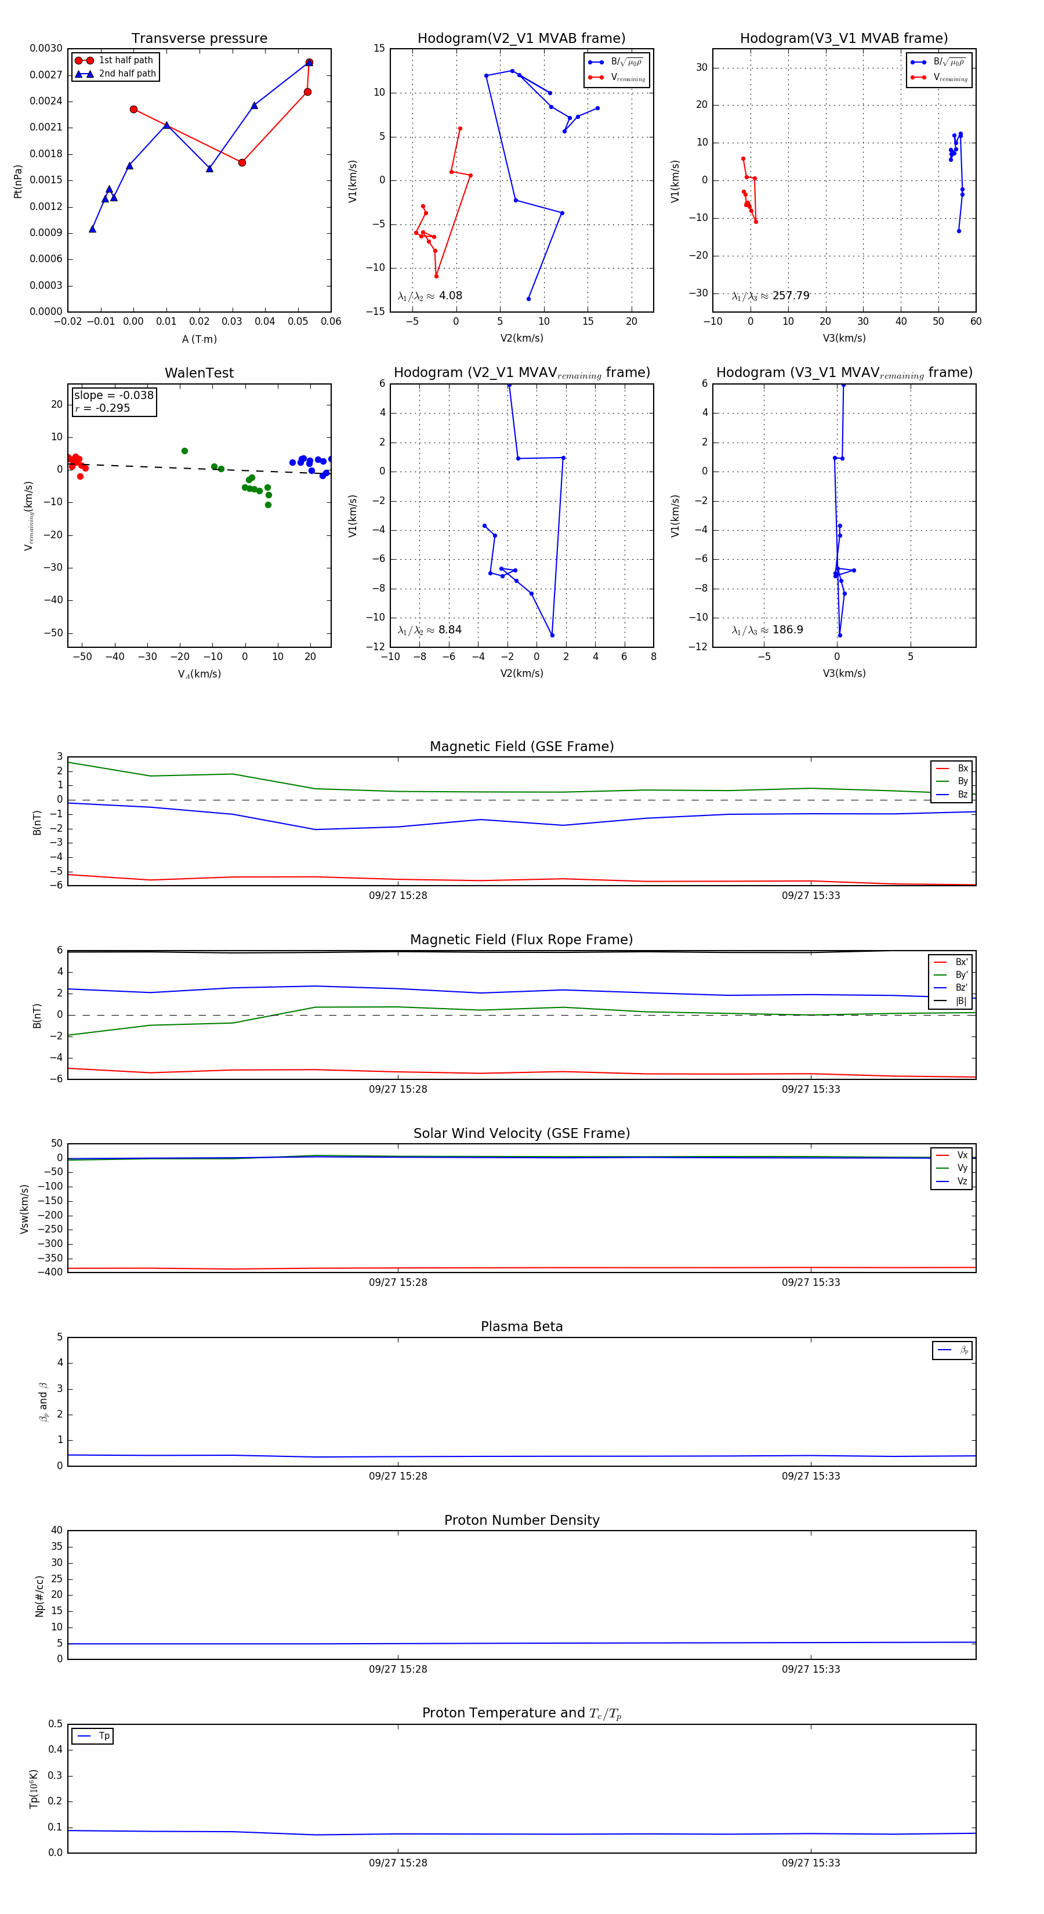The height and width of the screenshot is (1914, 1044).
Task: Click "B(nT)" y-axis label of Flux Rope plot
Action: point(37,1015)
